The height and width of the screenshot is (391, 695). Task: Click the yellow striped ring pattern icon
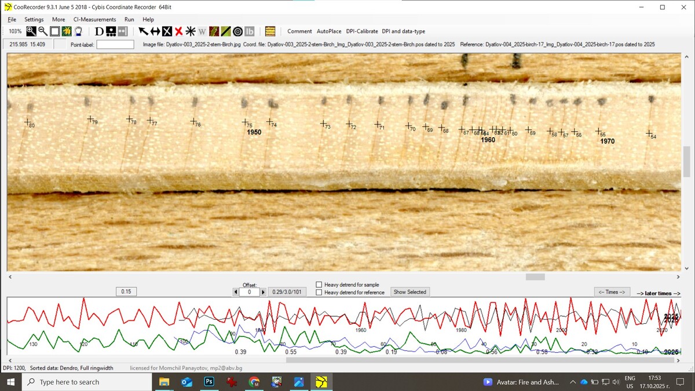click(270, 31)
